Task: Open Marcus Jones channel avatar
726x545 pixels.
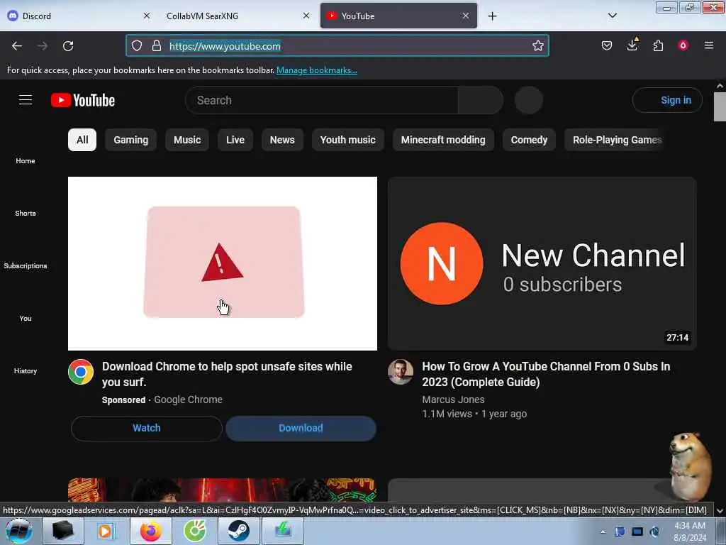Action: pos(401,372)
